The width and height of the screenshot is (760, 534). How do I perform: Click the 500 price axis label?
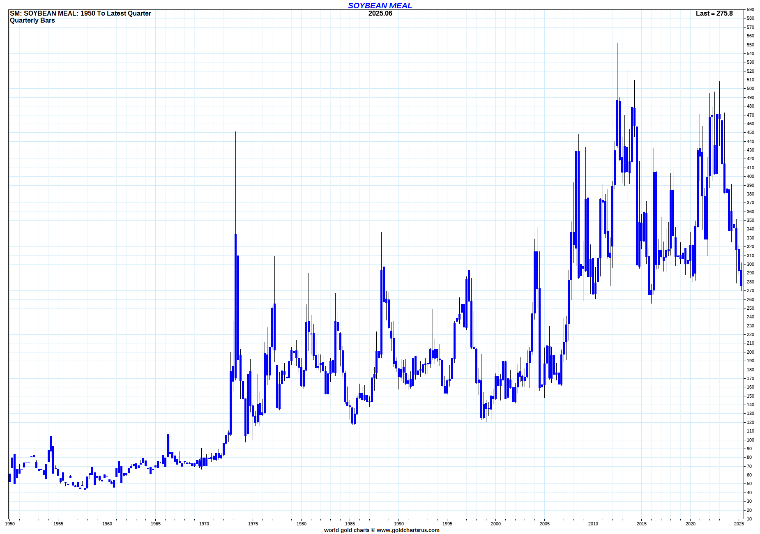click(x=751, y=88)
